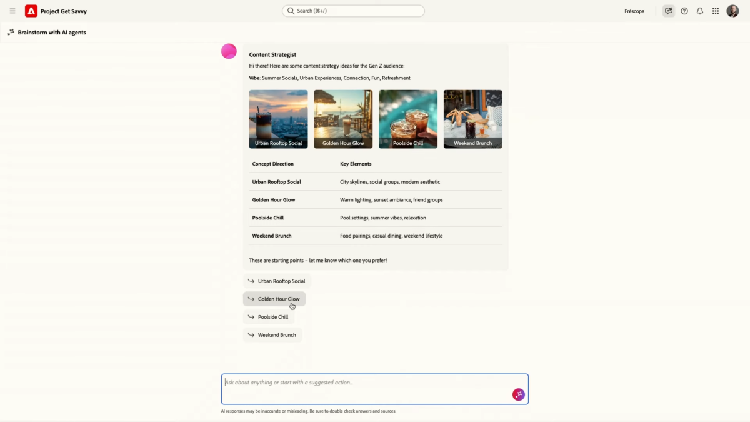Open the Help question mark icon
Screen dimensions: 750x422
684,11
